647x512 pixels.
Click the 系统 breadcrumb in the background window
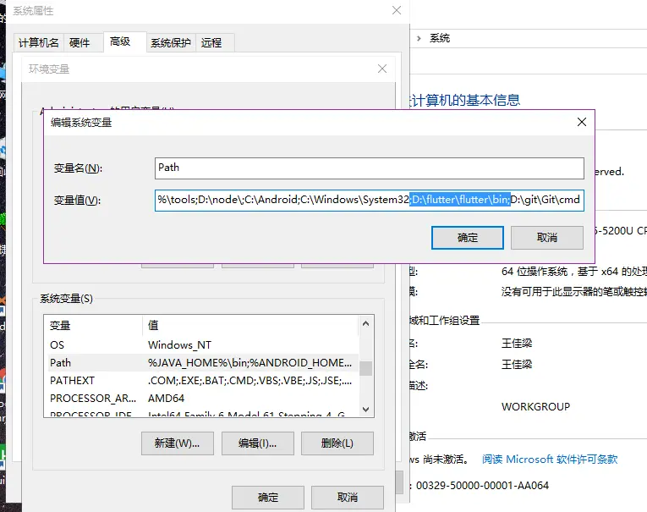pos(440,38)
